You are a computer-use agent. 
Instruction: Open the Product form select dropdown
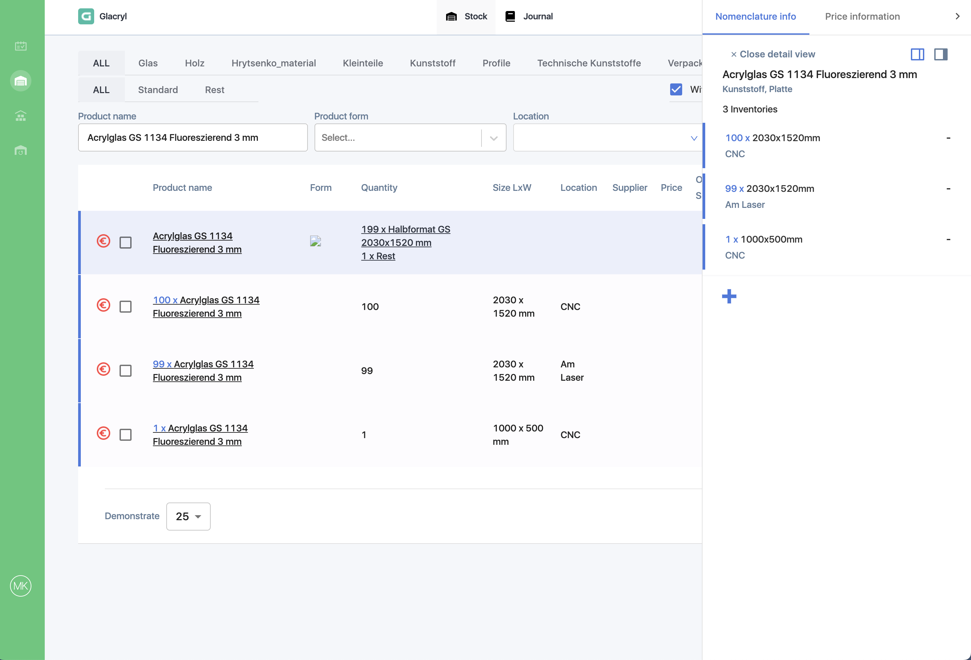410,137
